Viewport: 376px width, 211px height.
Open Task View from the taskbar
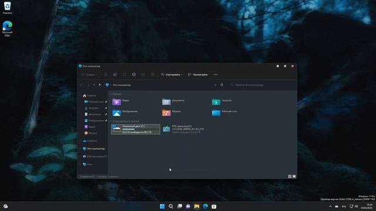(x=179, y=206)
